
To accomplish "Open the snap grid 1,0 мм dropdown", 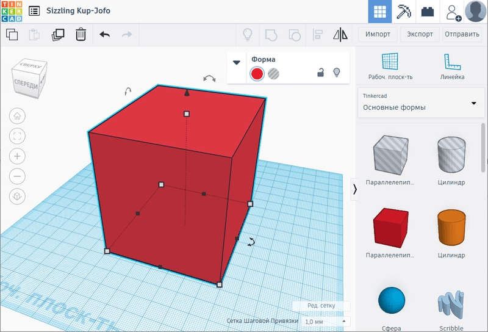I will [326, 321].
